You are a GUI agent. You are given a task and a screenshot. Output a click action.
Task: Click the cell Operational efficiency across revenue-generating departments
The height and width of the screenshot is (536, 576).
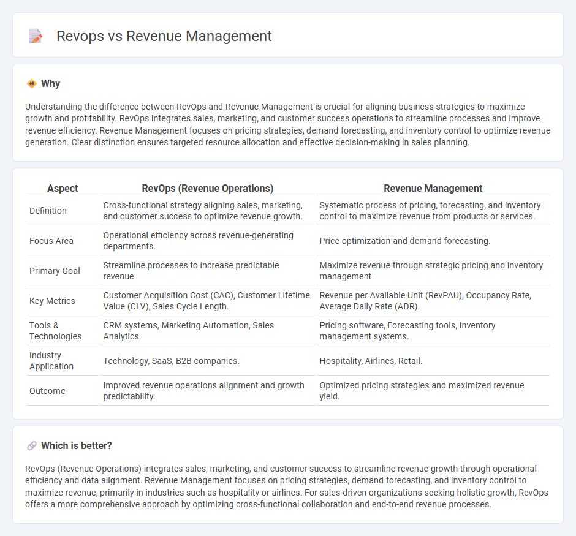(x=208, y=241)
